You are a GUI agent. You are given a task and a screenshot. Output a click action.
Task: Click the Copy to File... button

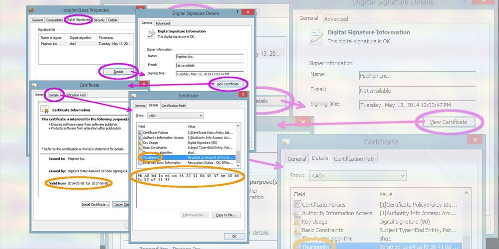tap(226, 215)
